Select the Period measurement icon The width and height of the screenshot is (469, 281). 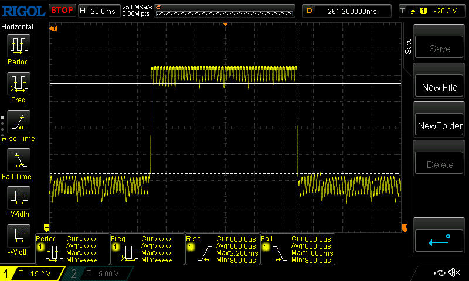point(18,46)
